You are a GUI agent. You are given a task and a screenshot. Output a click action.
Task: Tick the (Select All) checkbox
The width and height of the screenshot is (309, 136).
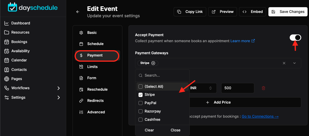point(141,86)
